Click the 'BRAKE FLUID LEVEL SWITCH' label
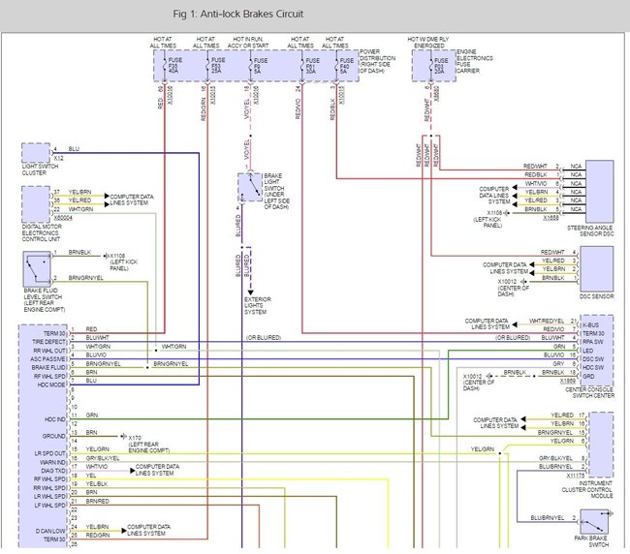The image size is (630, 554). pos(44,300)
